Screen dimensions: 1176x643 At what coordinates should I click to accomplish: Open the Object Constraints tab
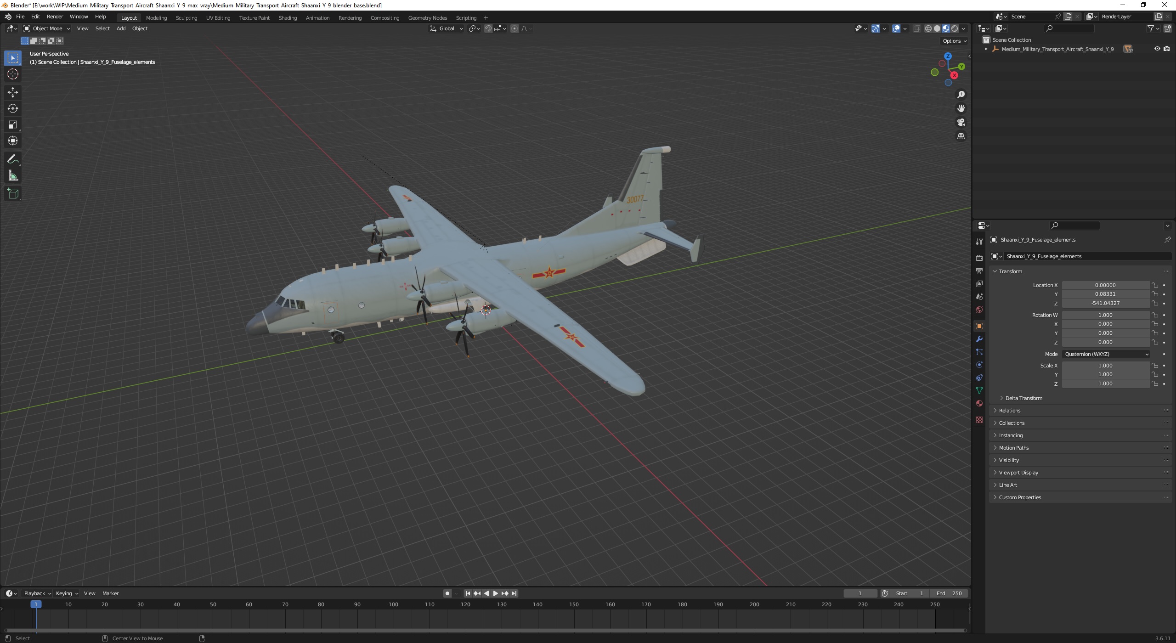point(979,378)
